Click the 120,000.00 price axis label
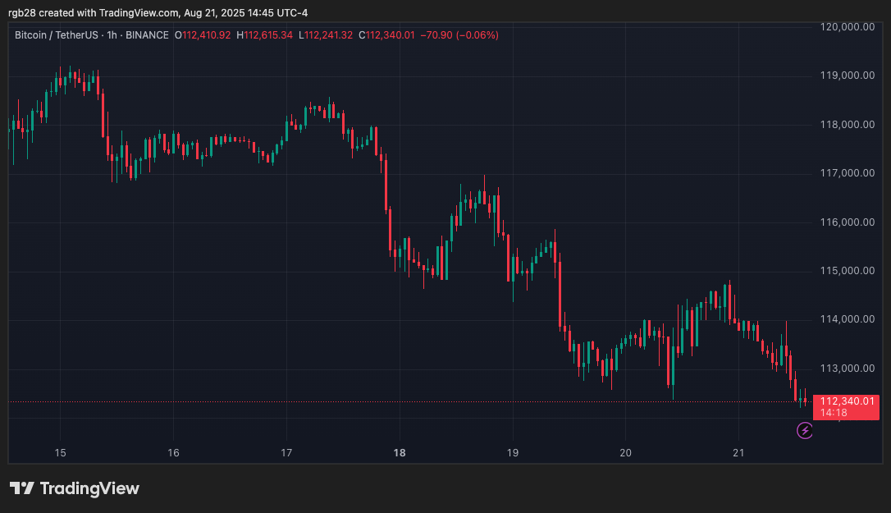 point(846,27)
